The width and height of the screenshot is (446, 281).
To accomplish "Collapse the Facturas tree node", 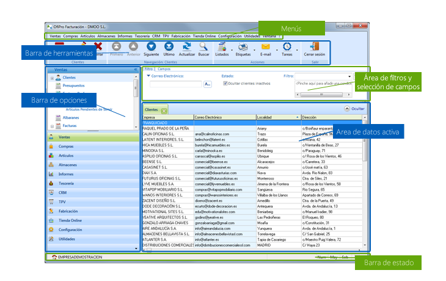I will point(53,126).
